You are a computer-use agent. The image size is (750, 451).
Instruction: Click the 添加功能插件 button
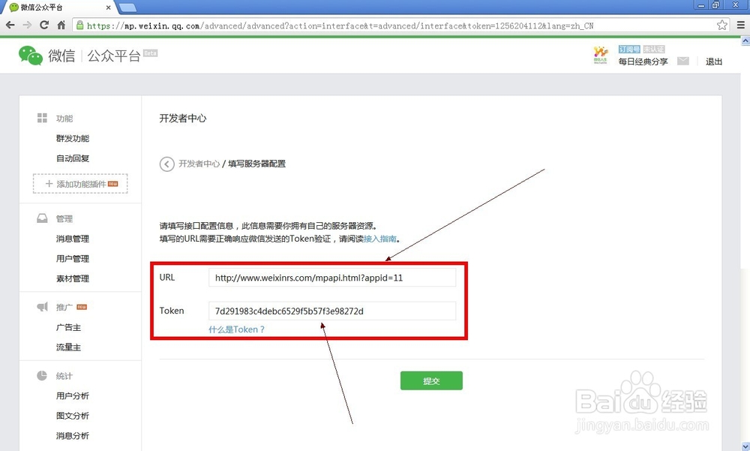click(79, 183)
